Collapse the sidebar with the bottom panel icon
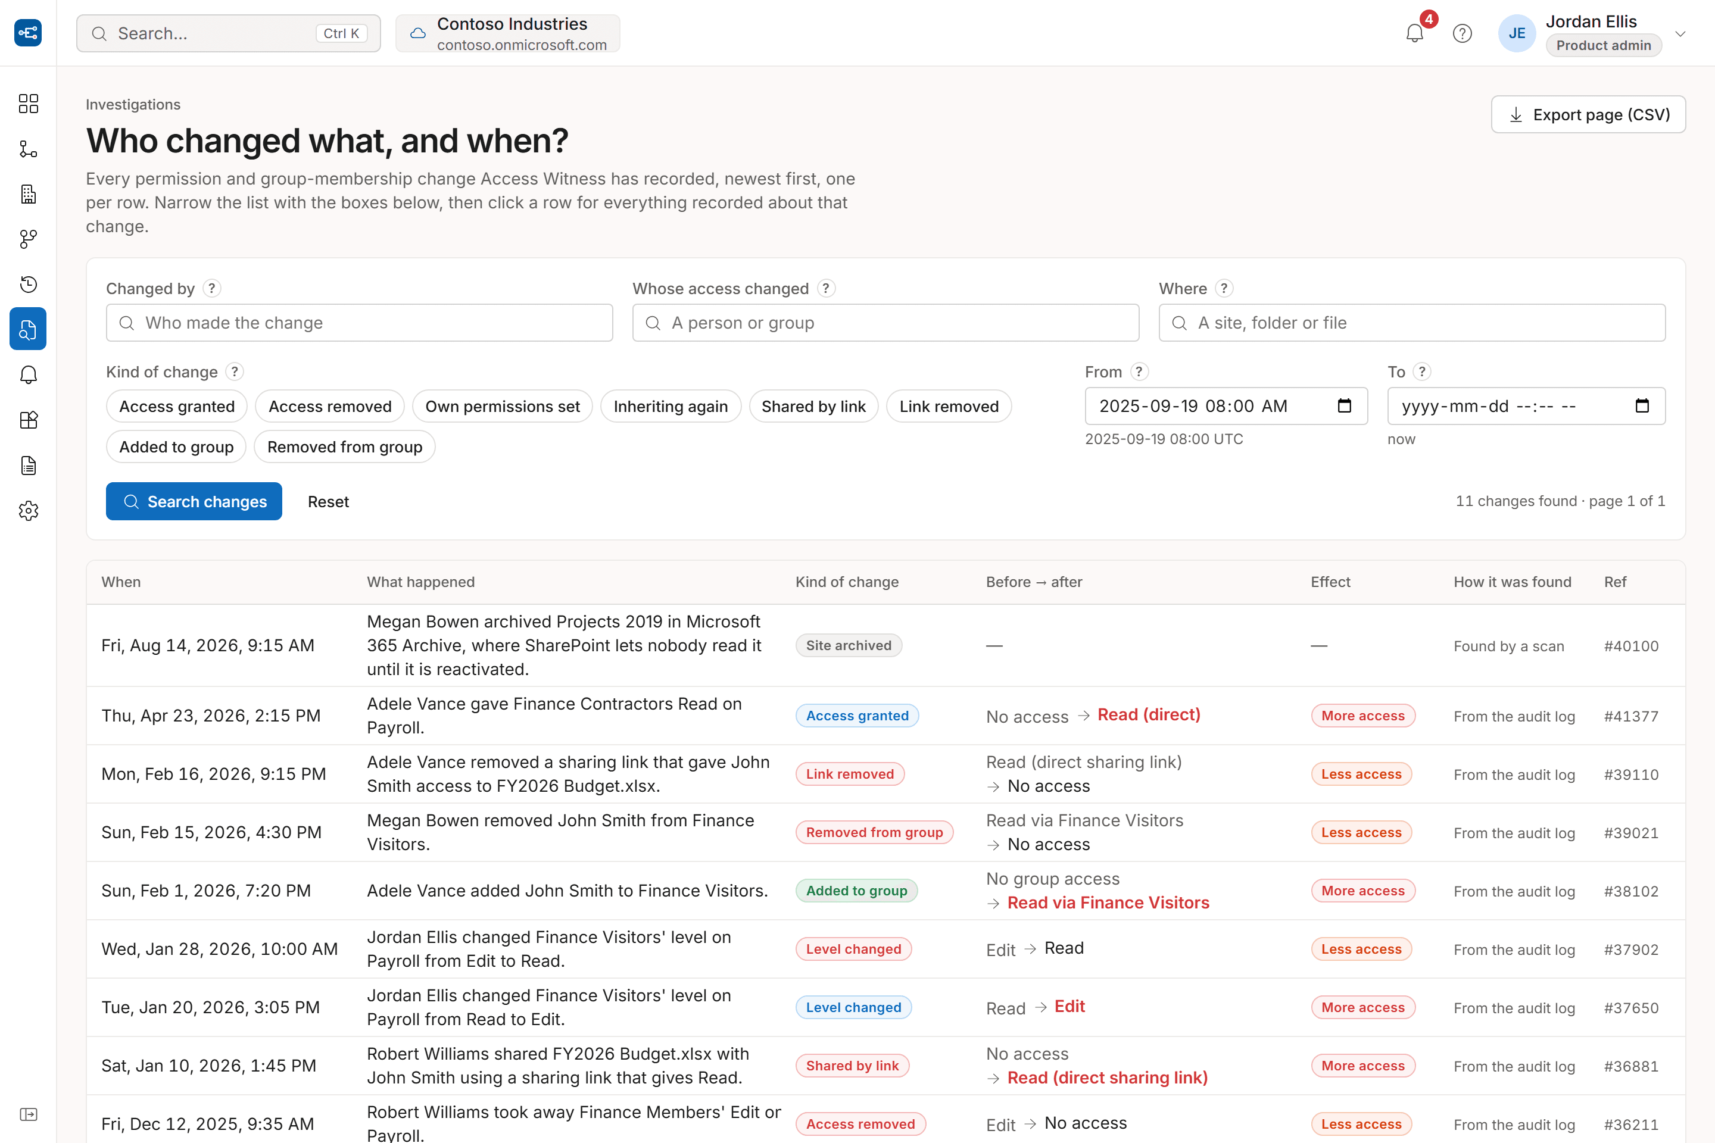This screenshot has width=1715, height=1143. point(29,1114)
